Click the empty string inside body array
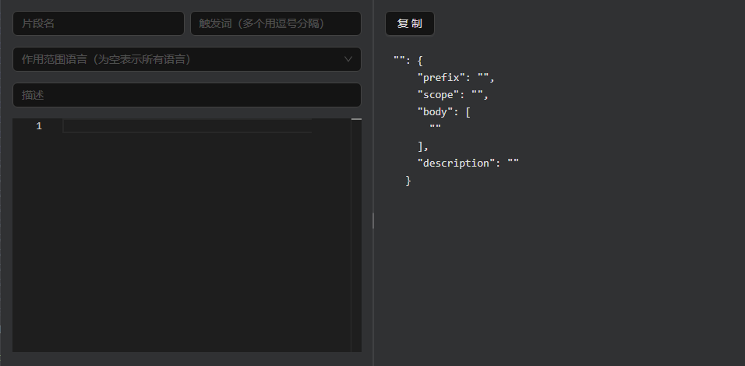Viewport: 745px width, 366px height. click(436, 129)
